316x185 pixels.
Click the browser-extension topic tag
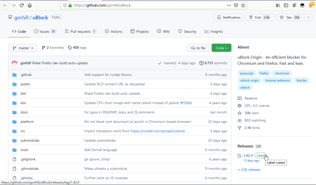coord(278,80)
